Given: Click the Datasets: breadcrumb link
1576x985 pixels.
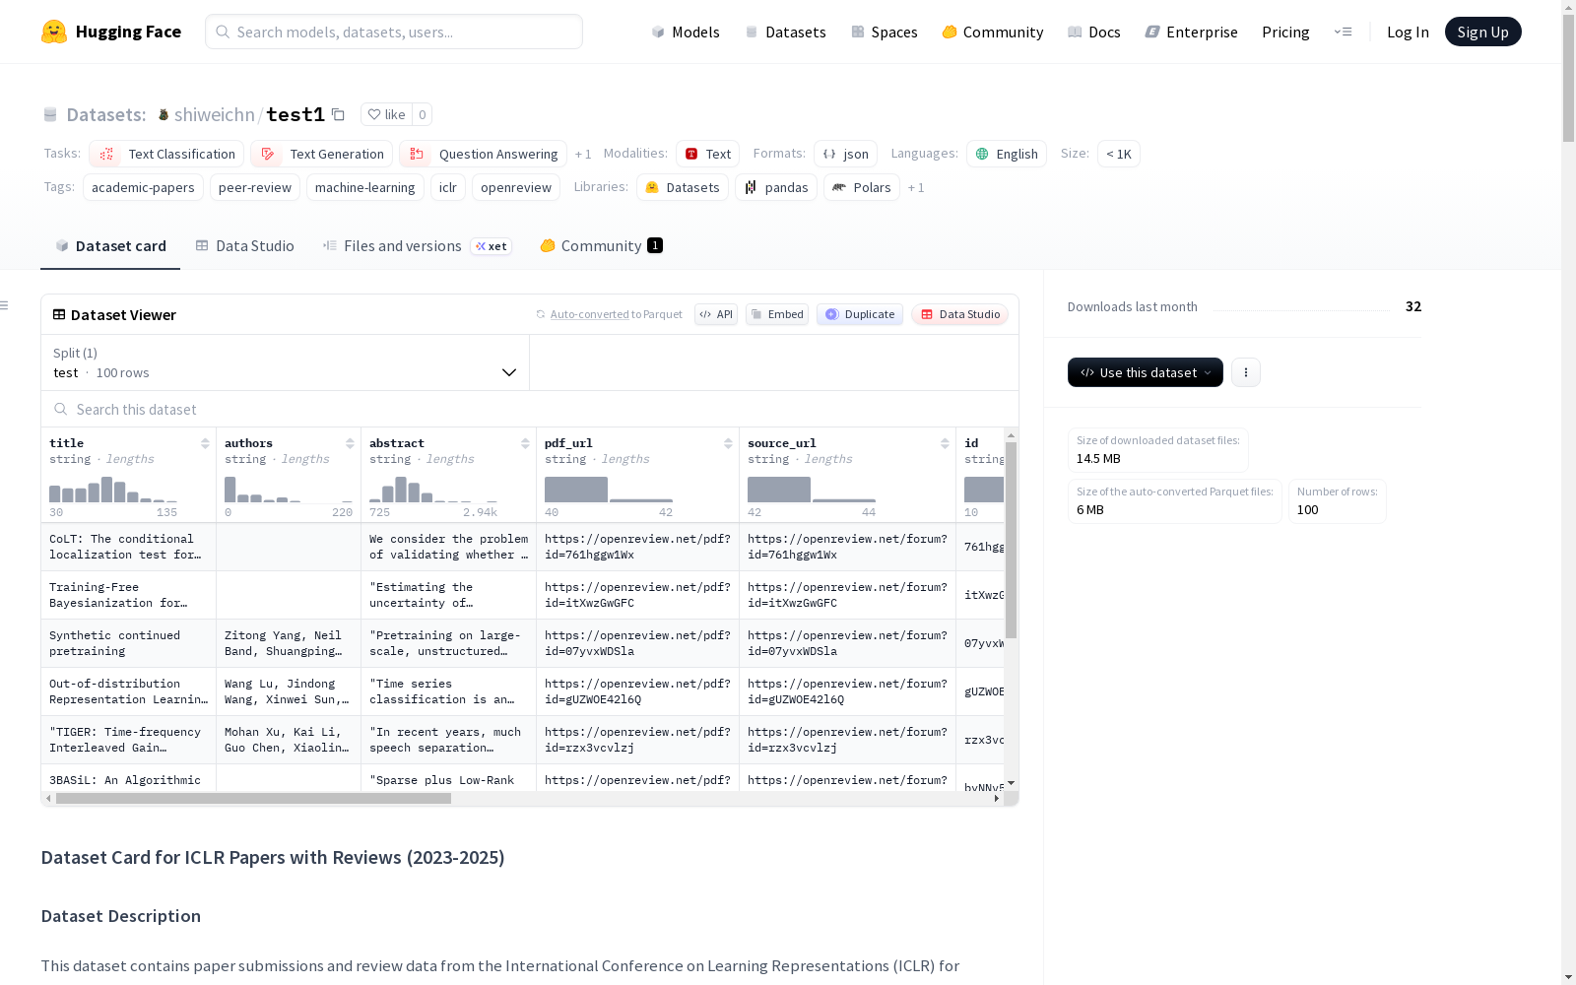Looking at the screenshot, I should click(106, 114).
